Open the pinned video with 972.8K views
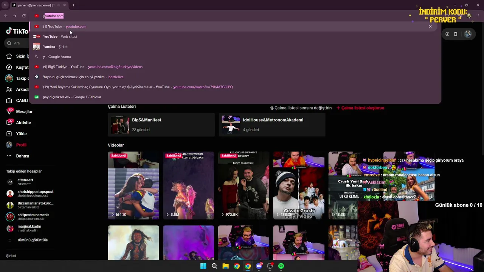 click(244, 185)
